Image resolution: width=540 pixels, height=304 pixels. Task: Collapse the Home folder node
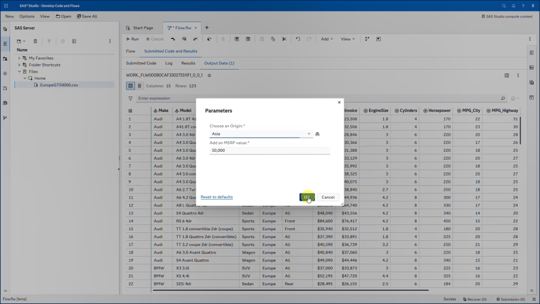25,78
